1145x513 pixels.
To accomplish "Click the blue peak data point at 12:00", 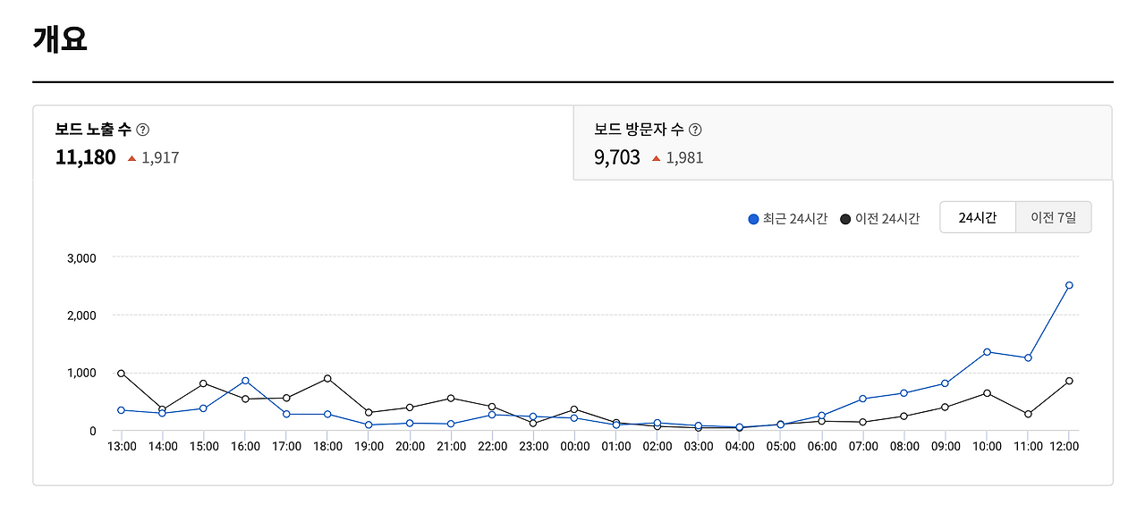I will 1069,286.
